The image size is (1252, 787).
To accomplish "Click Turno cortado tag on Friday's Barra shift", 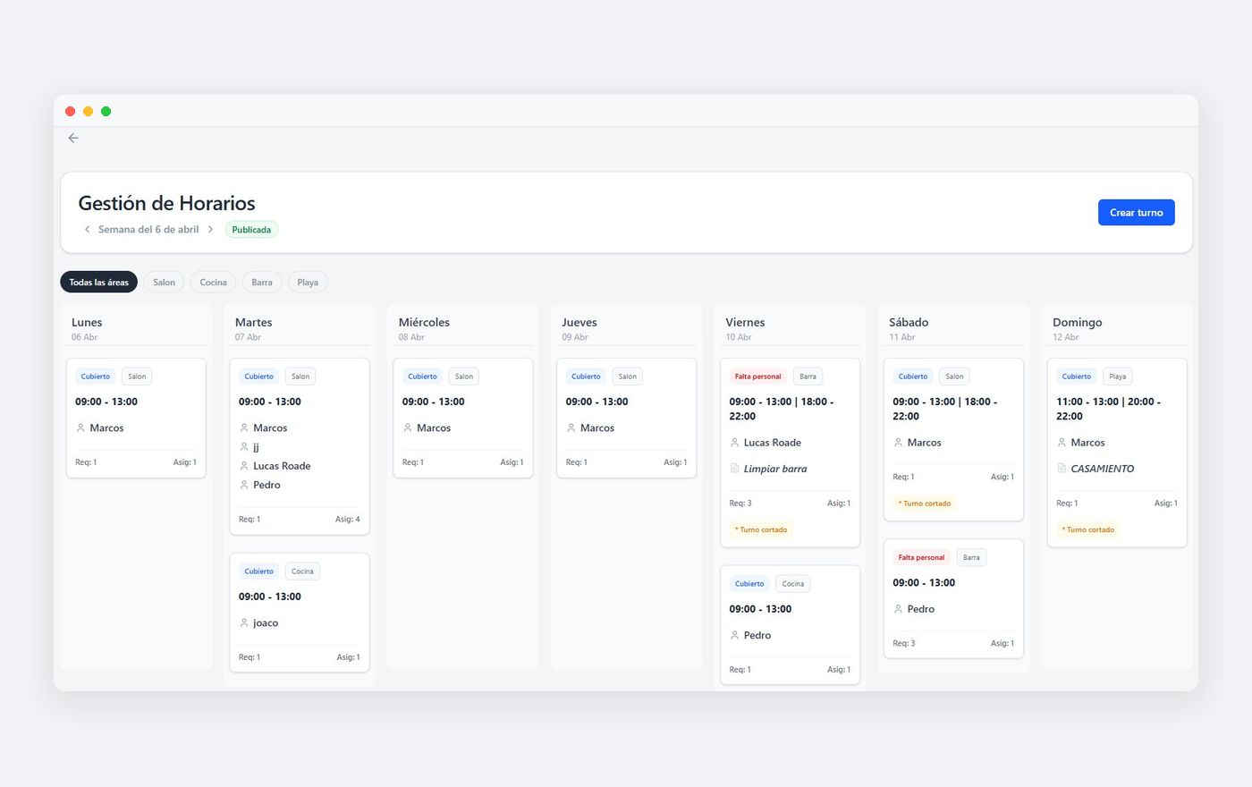I will pyautogui.click(x=761, y=529).
